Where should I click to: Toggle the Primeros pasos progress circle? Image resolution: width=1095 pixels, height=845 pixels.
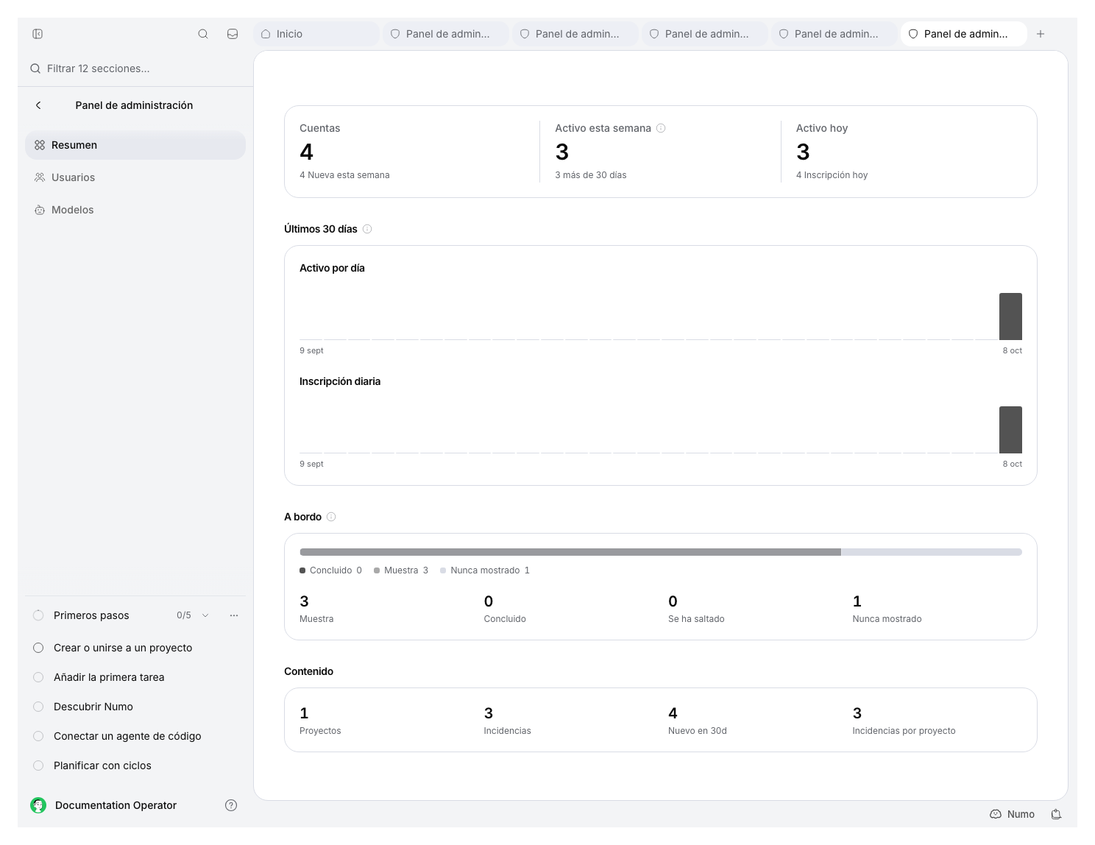click(38, 615)
